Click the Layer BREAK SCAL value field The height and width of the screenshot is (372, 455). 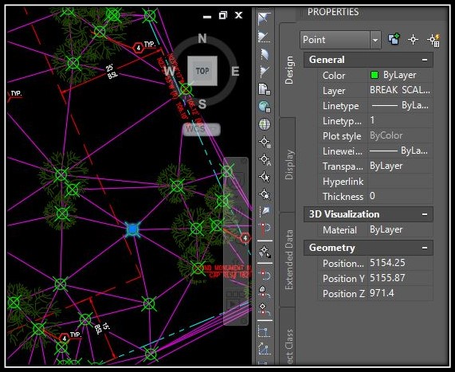pos(401,90)
